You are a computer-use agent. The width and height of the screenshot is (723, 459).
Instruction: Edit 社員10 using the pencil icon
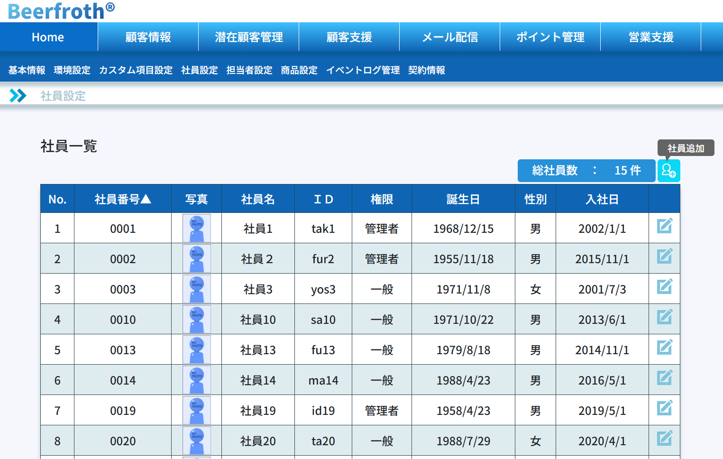(664, 317)
